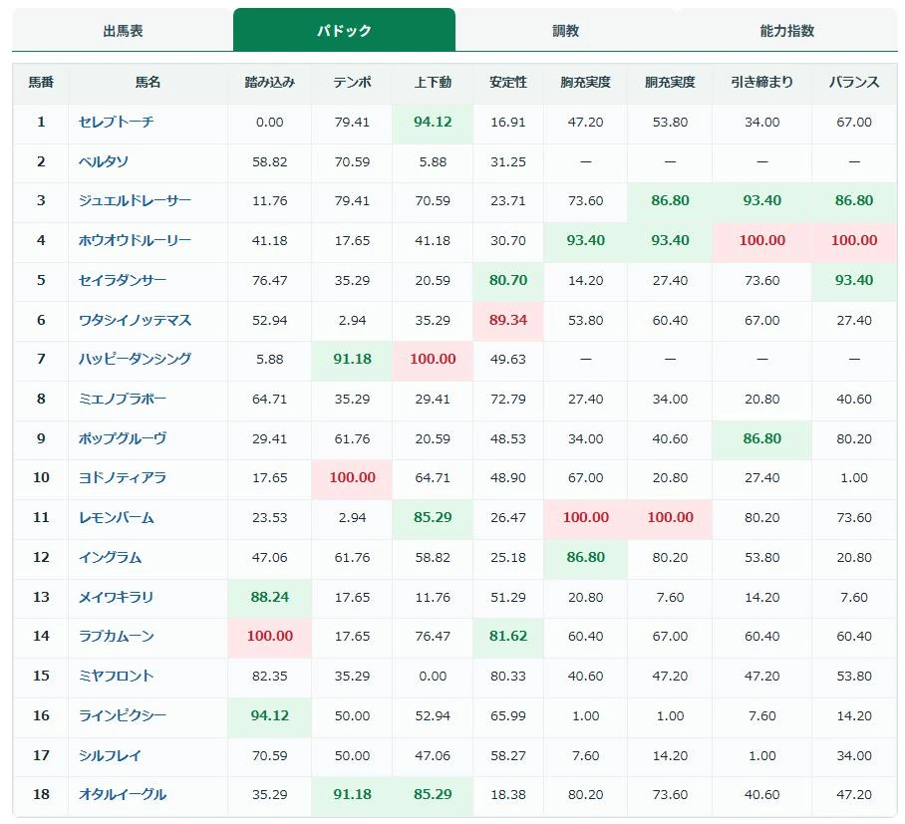
Task: Click the 馬名 column header
Action: coord(148,83)
